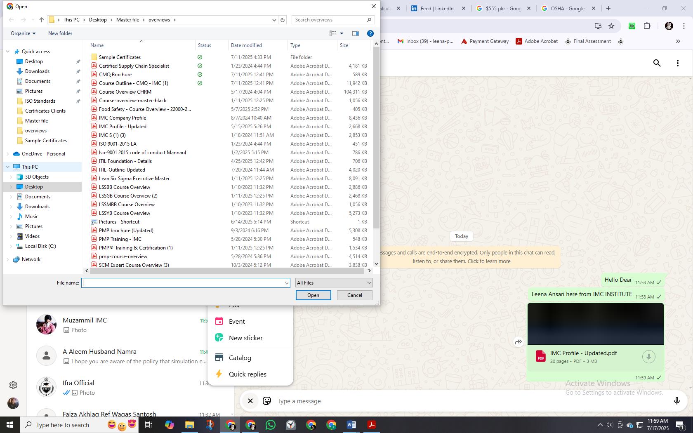Click the Open button in dialog
693x433 pixels.
313,295
